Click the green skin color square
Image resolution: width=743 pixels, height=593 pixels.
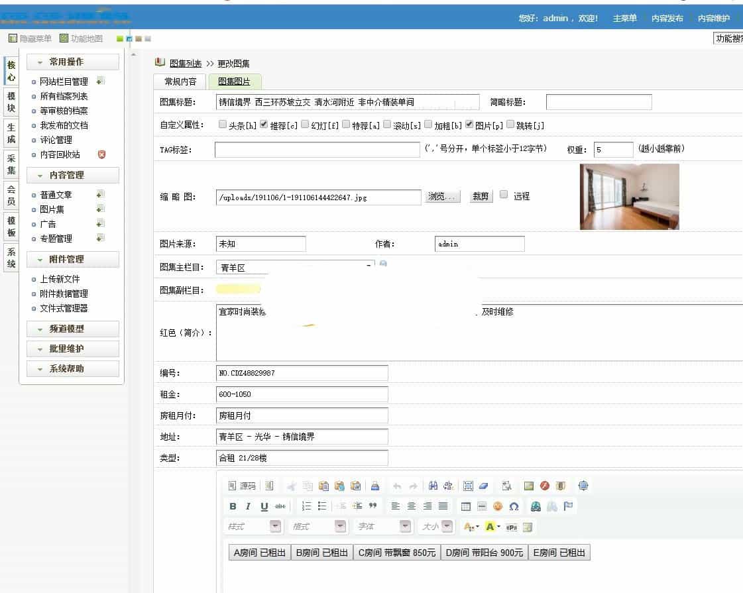tap(120, 39)
